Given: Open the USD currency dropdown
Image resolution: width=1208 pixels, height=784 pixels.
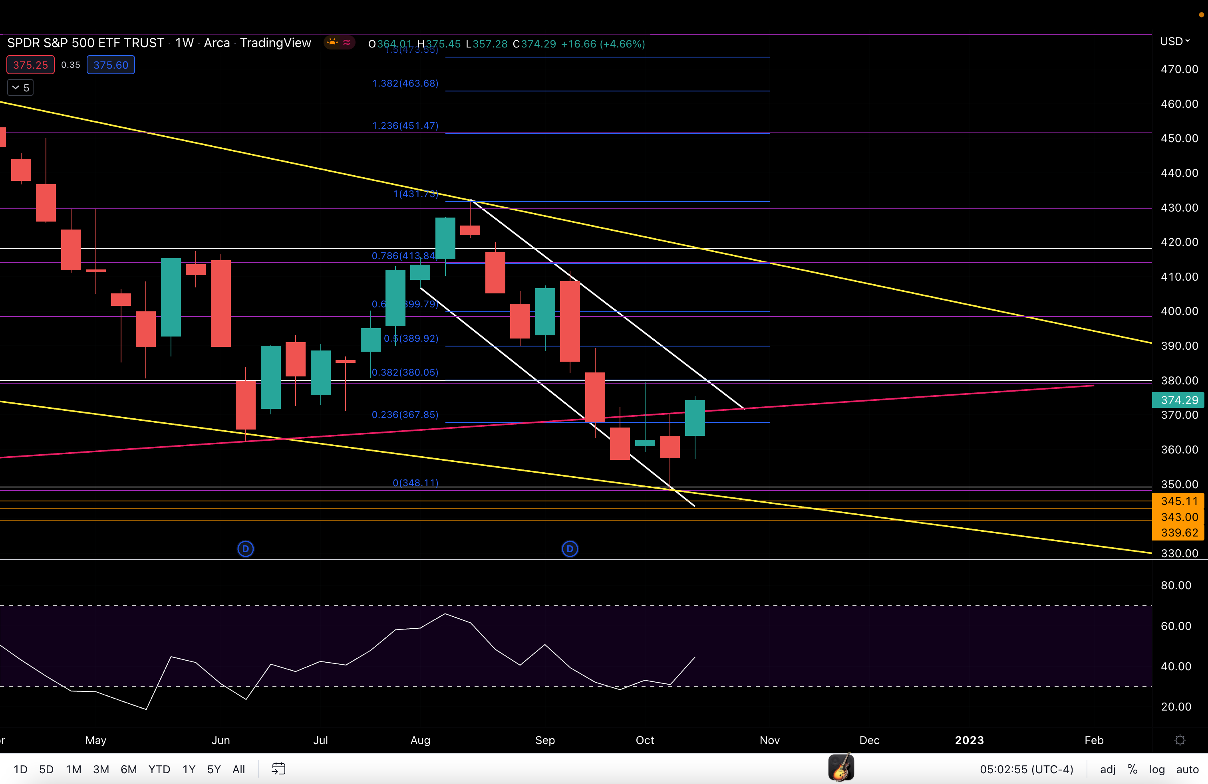Looking at the screenshot, I should pyautogui.click(x=1175, y=41).
